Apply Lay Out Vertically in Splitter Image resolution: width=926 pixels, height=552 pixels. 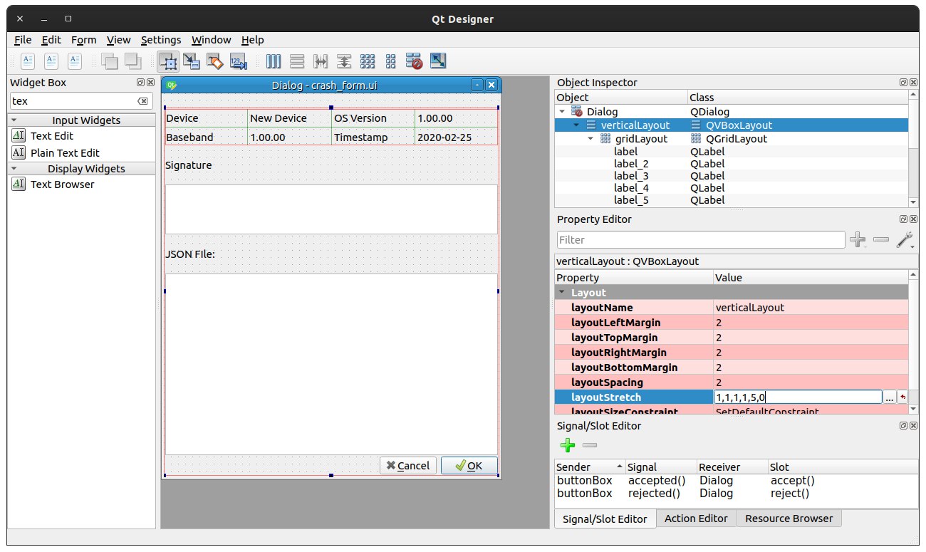point(344,61)
